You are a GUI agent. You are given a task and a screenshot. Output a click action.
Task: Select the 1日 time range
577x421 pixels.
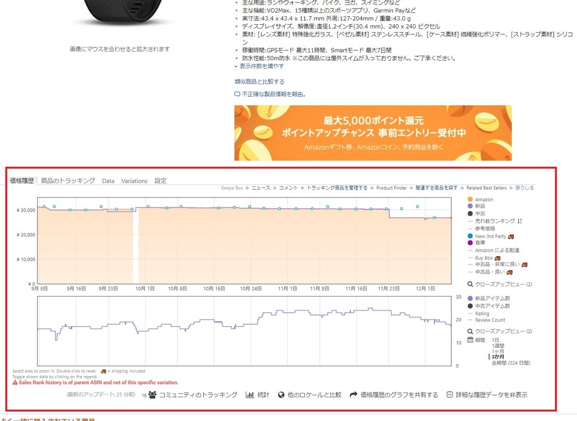tap(495, 340)
